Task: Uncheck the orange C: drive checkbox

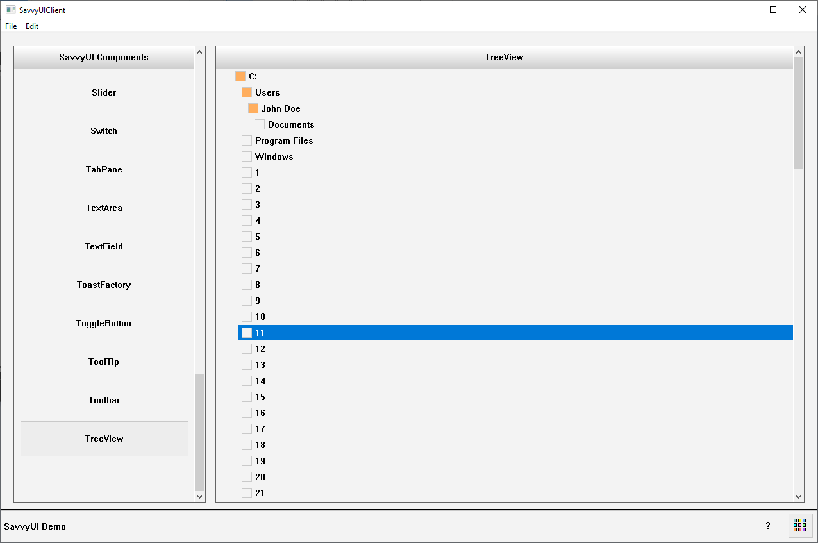Action: 240,76
